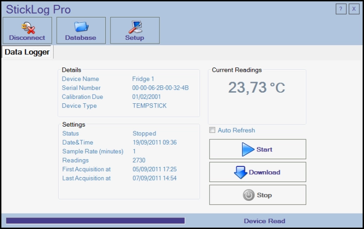Click the 23,73 °C current reading
Screen dimensions: 364x229
pyautogui.click(x=257, y=88)
